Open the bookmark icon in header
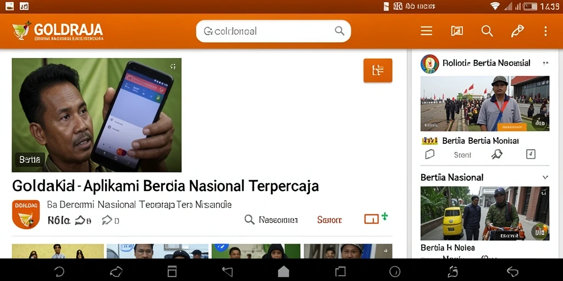Screen dimensions: 563x281 tap(457, 31)
